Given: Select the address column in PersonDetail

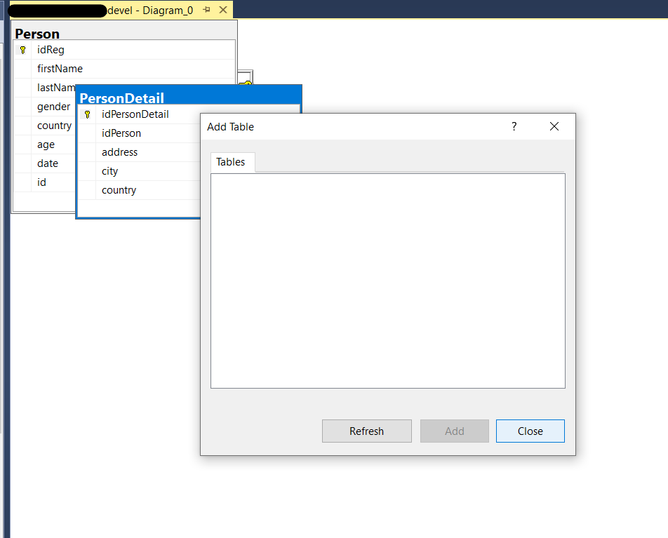Looking at the screenshot, I should pyautogui.click(x=119, y=152).
